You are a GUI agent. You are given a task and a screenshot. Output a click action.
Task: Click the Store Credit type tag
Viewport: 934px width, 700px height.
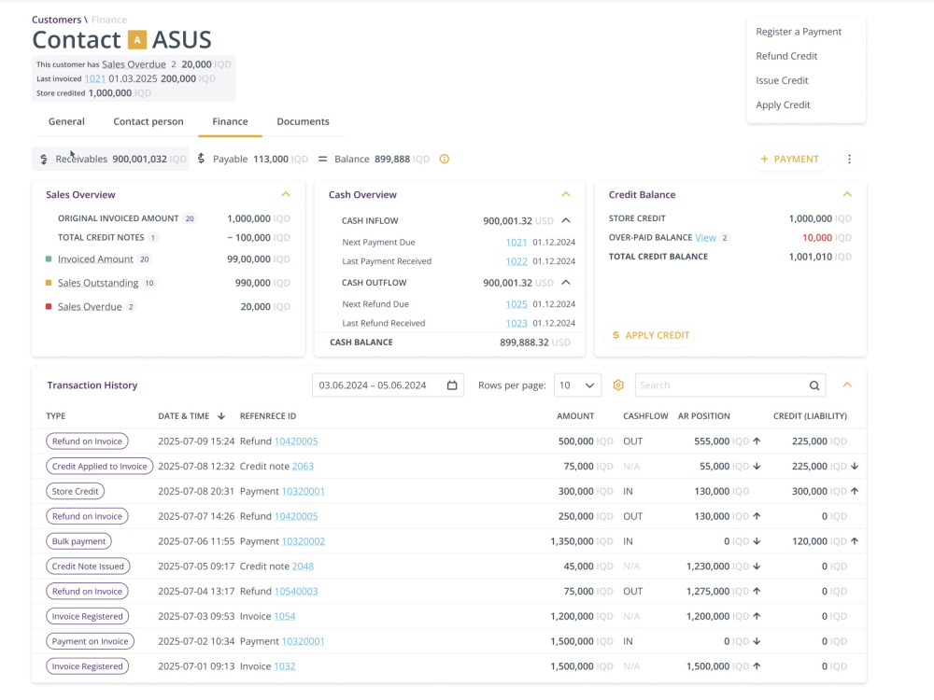coord(75,491)
